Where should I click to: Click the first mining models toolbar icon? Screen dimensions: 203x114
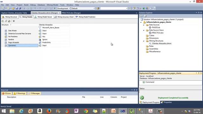tap(3, 21)
